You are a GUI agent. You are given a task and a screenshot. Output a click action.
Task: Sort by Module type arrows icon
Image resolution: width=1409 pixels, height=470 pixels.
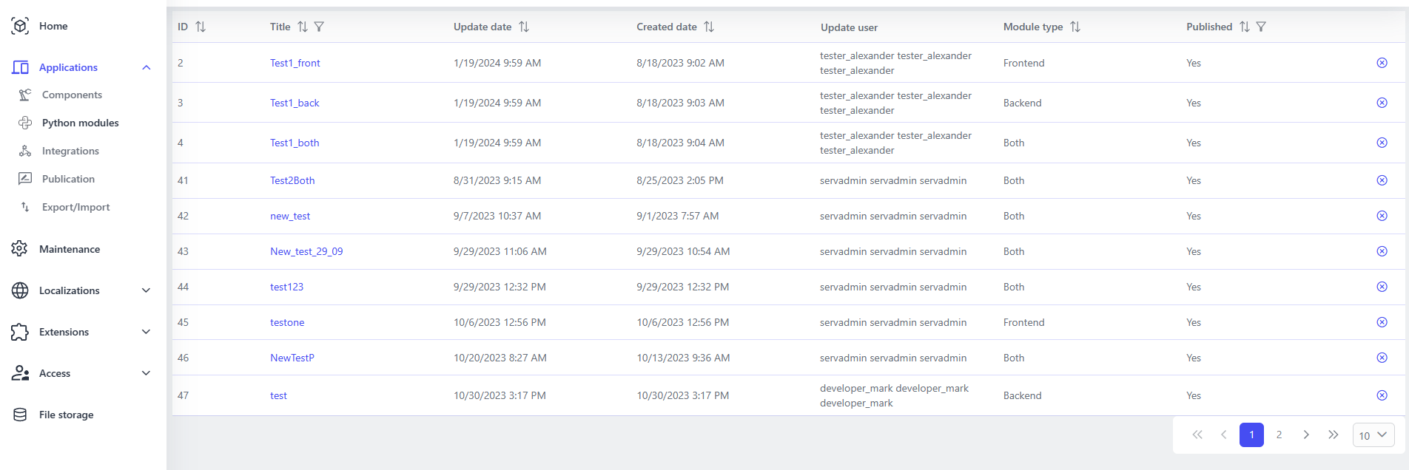1075,27
